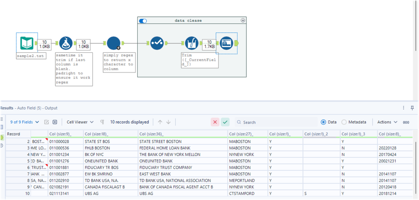Select the blue regex macro tool
The height and width of the screenshot is (200, 419).
113,43
